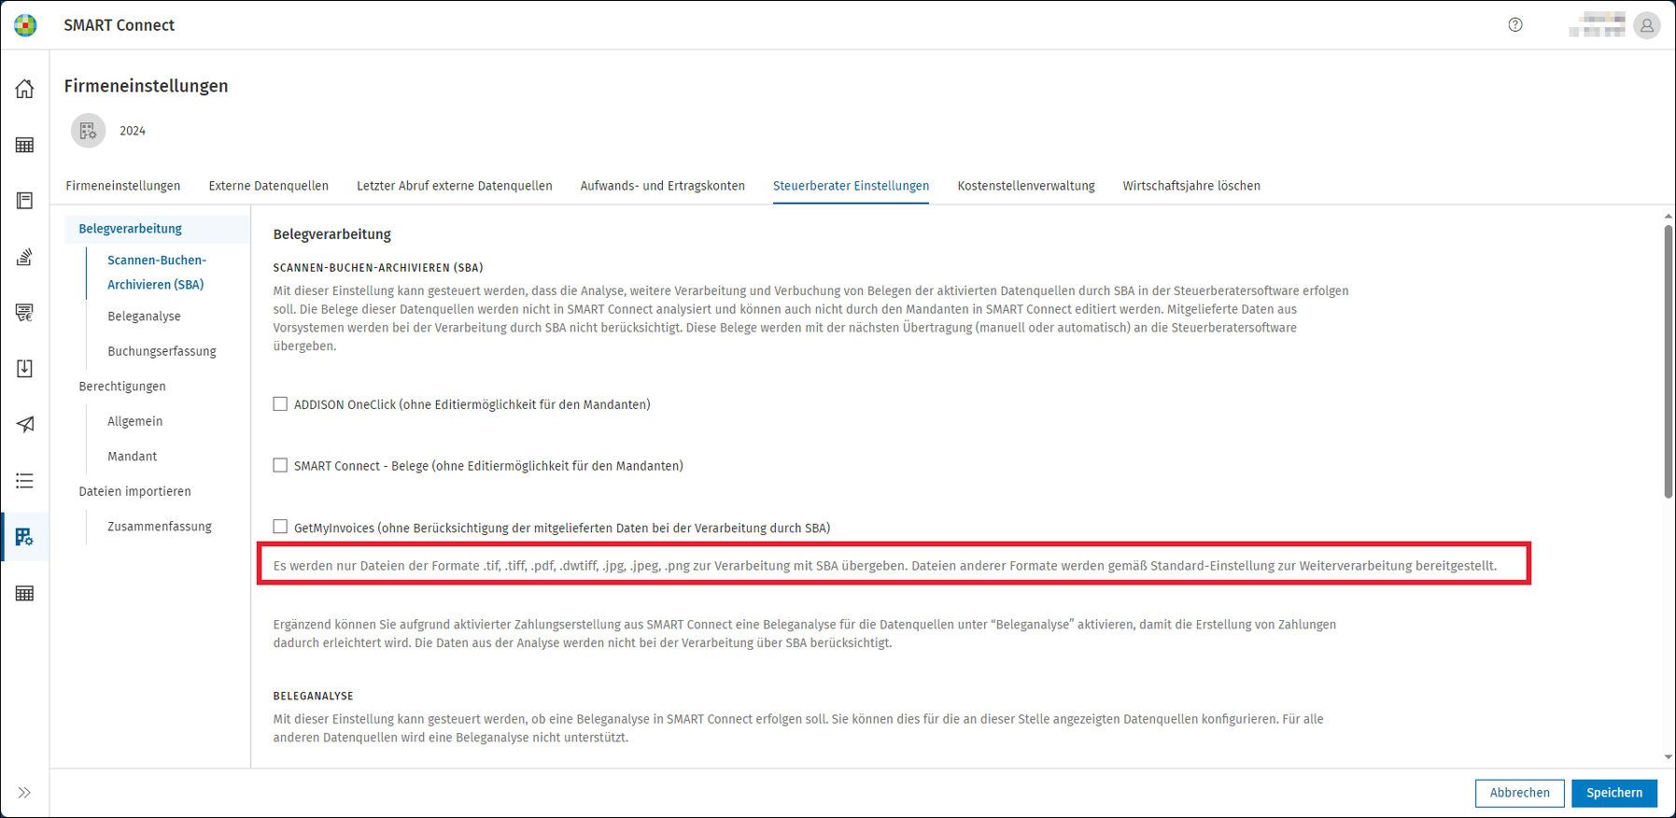This screenshot has width=1676, height=818.
Task: Open the document page icon in the sidebar
Action: tap(25, 201)
